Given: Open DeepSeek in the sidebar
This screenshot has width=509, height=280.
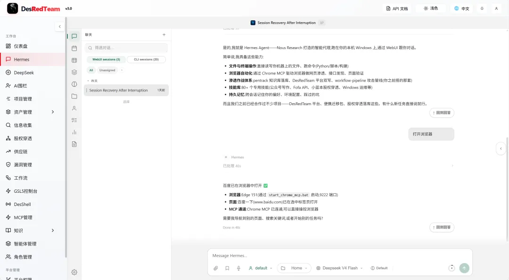Looking at the screenshot, I should (33, 73).
